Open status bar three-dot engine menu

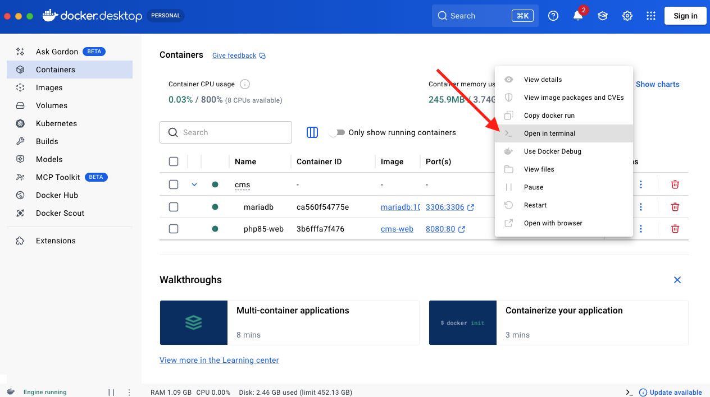(x=129, y=392)
